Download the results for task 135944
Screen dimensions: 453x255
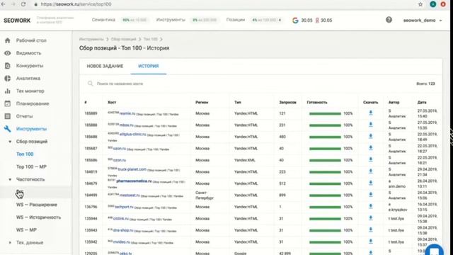pos(371,218)
